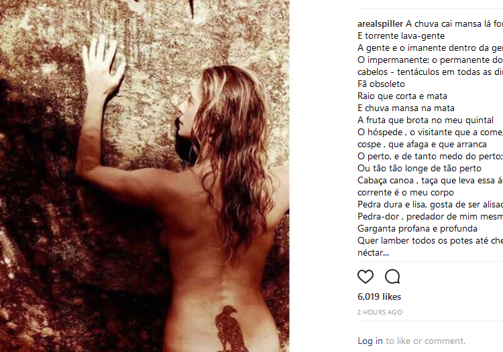Click the bird tattoo in the photo
The width and height of the screenshot is (503, 352).
click(229, 329)
